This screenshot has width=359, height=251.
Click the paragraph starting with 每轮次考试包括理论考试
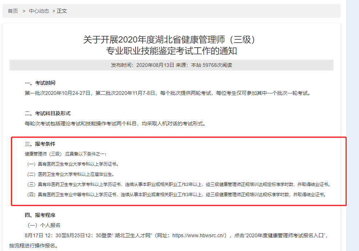pos(115,124)
